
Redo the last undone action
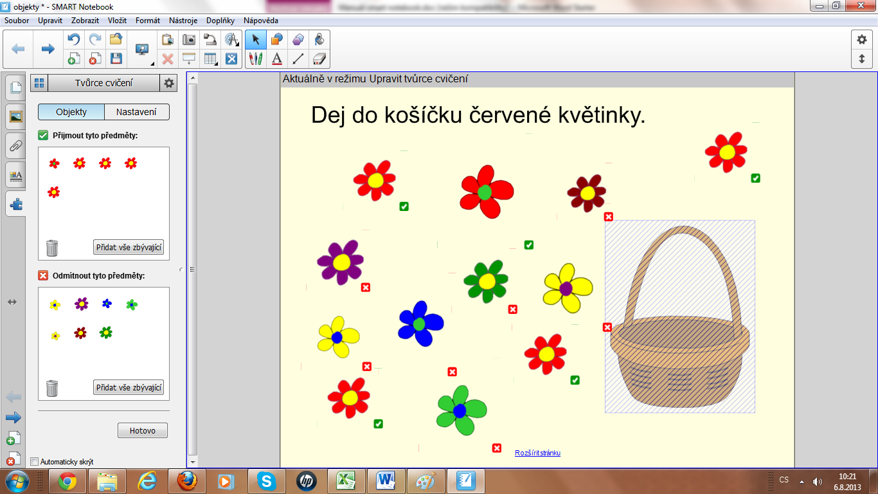[94, 40]
